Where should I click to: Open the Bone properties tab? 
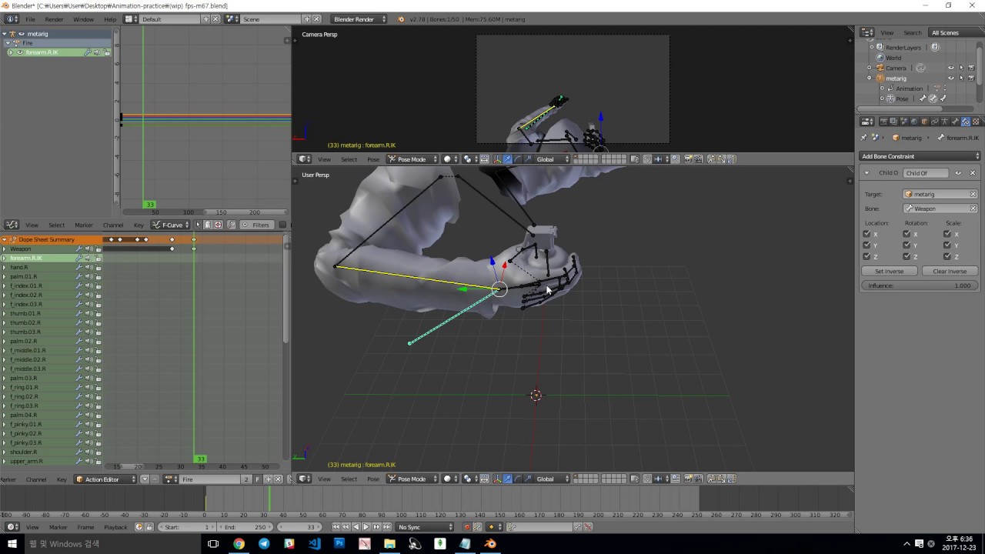click(955, 122)
